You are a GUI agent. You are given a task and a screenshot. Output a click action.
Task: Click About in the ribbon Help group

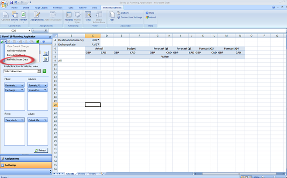pyautogui.click(x=151, y=17)
